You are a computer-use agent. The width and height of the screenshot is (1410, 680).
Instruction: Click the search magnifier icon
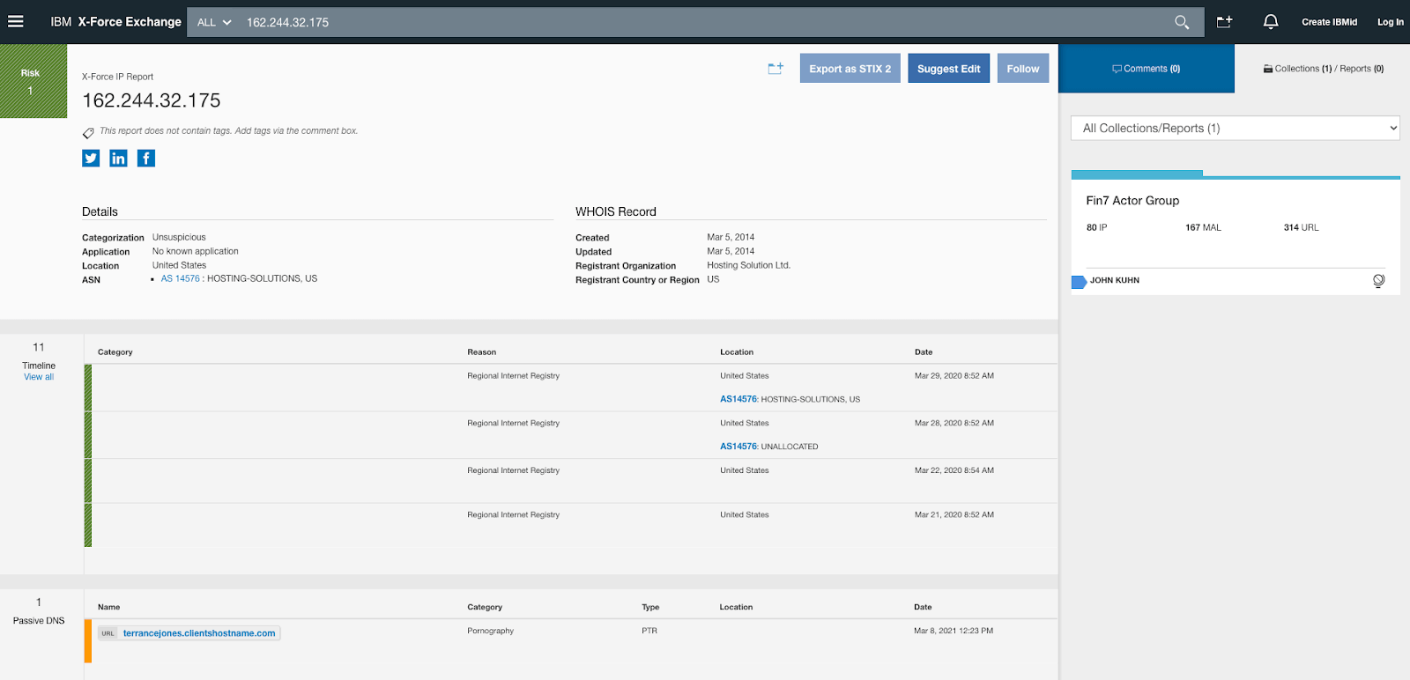[x=1182, y=22]
